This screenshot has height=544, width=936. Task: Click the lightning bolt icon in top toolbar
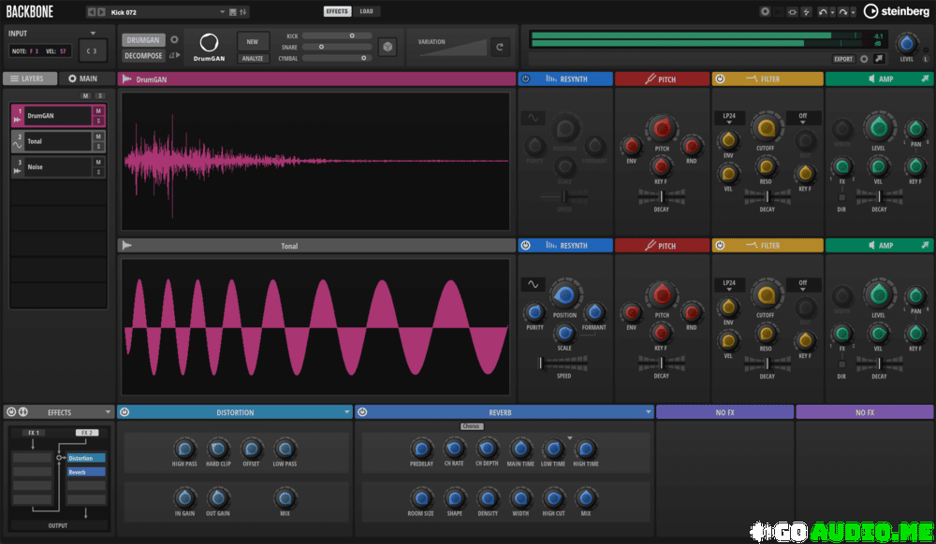[x=806, y=11]
